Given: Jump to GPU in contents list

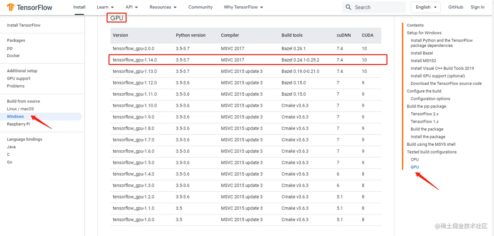Looking at the screenshot, I should 415,167.
